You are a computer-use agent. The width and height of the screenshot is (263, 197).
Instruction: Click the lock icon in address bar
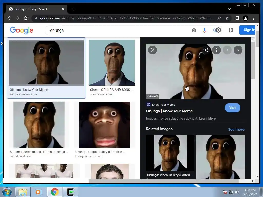(x=36, y=18)
